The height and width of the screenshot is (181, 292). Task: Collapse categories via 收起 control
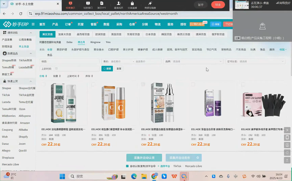click(x=283, y=49)
